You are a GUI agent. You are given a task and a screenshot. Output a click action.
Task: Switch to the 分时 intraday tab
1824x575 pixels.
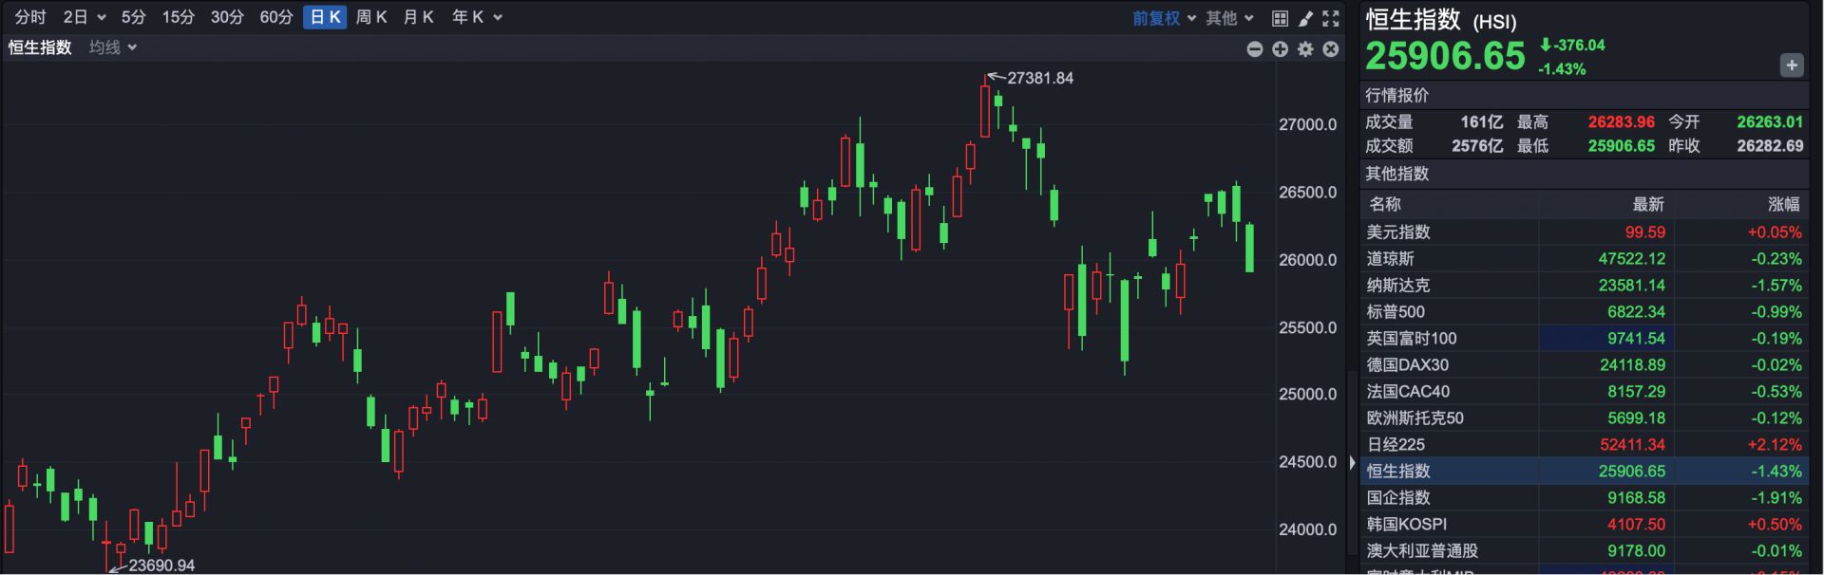pos(29,17)
